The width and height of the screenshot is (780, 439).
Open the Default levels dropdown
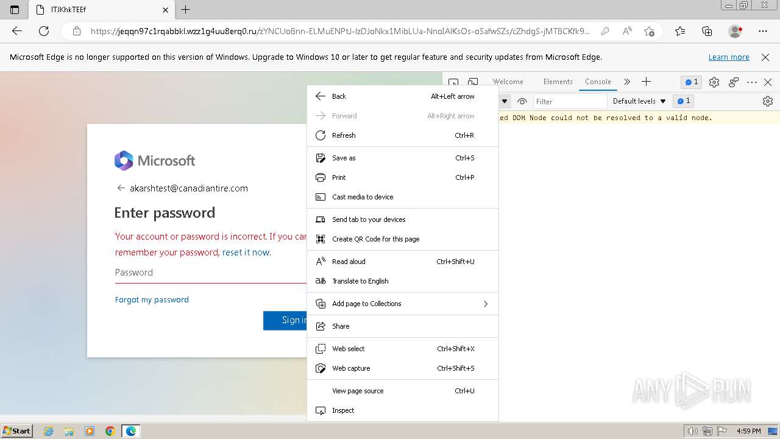coord(639,101)
